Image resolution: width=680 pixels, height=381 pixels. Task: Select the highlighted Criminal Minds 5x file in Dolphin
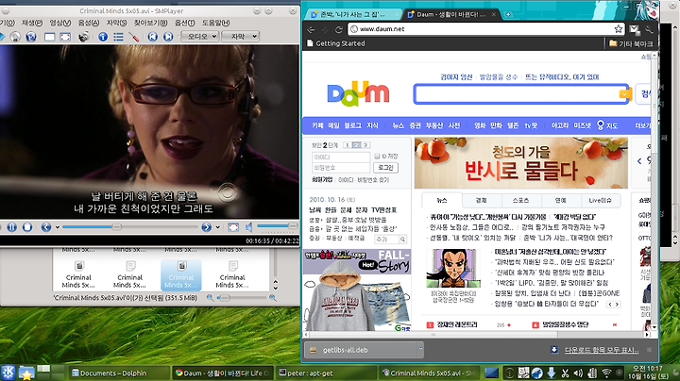(x=180, y=274)
